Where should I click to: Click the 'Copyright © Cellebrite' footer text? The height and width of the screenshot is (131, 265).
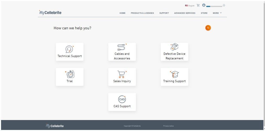pyautogui.click(x=132, y=126)
